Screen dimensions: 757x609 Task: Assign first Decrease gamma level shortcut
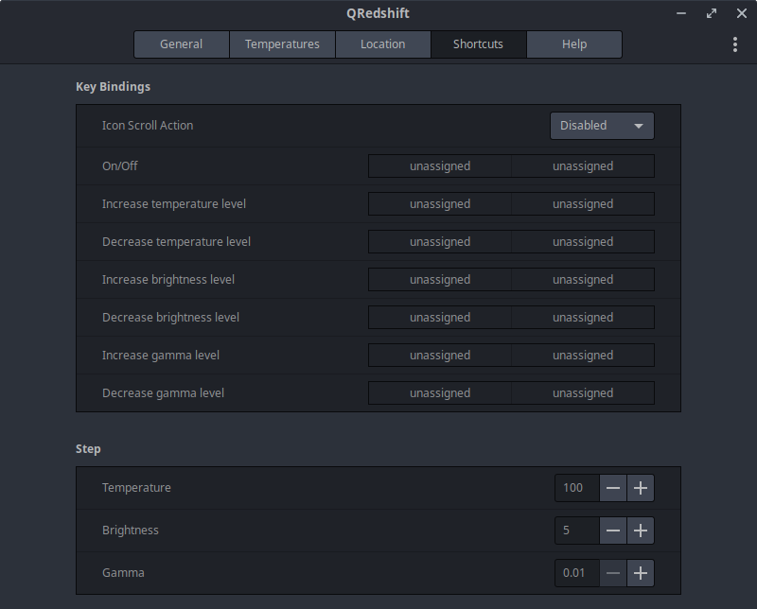coord(440,392)
